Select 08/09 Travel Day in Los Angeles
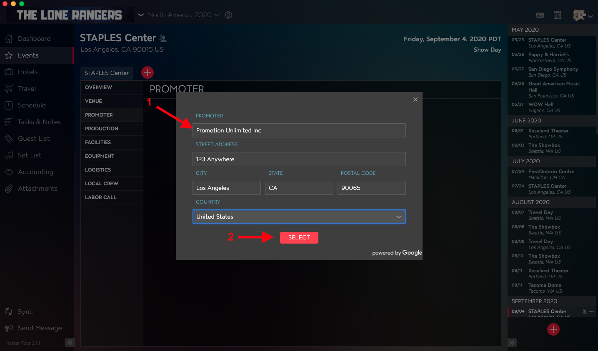 click(x=552, y=244)
